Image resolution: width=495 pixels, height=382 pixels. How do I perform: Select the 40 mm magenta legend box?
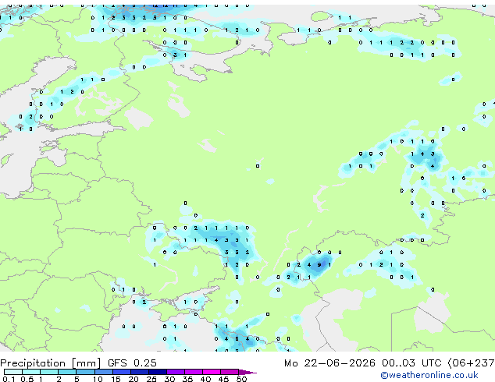pyautogui.click(x=212, y=372)
